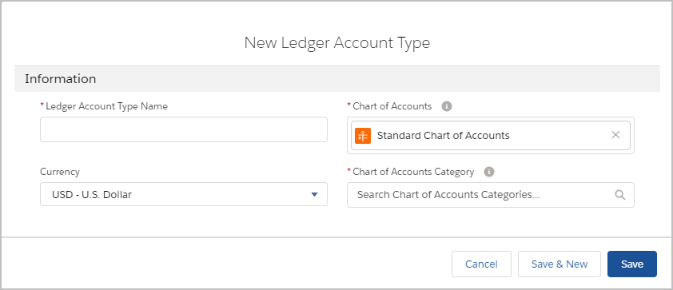This screenshot has width=673, height=290.
Task: Click the Save & New button
Action: coord(560,264)
